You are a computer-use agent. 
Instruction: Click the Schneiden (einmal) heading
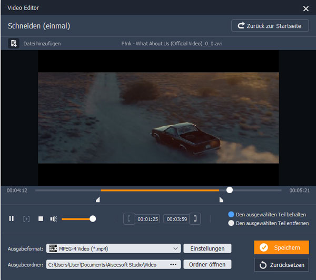(39, 26)
